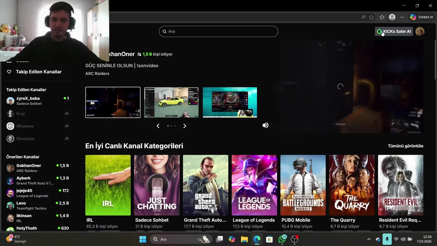Open clock and date 12:58 panel
437x246 pixels.
[424, 239]
